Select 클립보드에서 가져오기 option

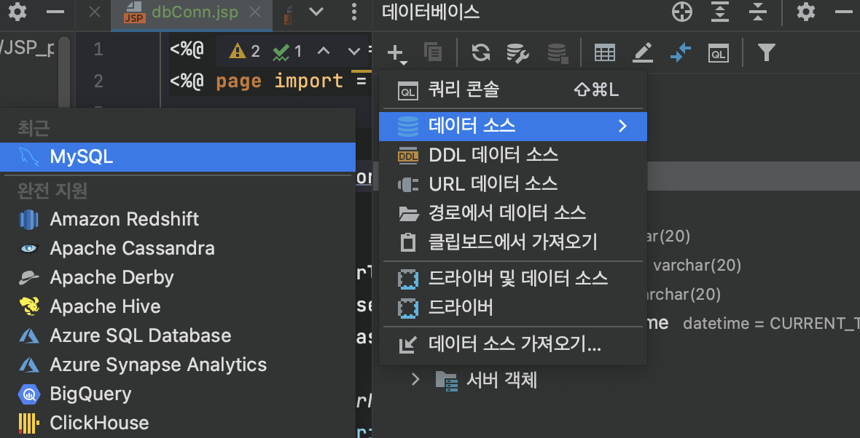pos(513,242)
